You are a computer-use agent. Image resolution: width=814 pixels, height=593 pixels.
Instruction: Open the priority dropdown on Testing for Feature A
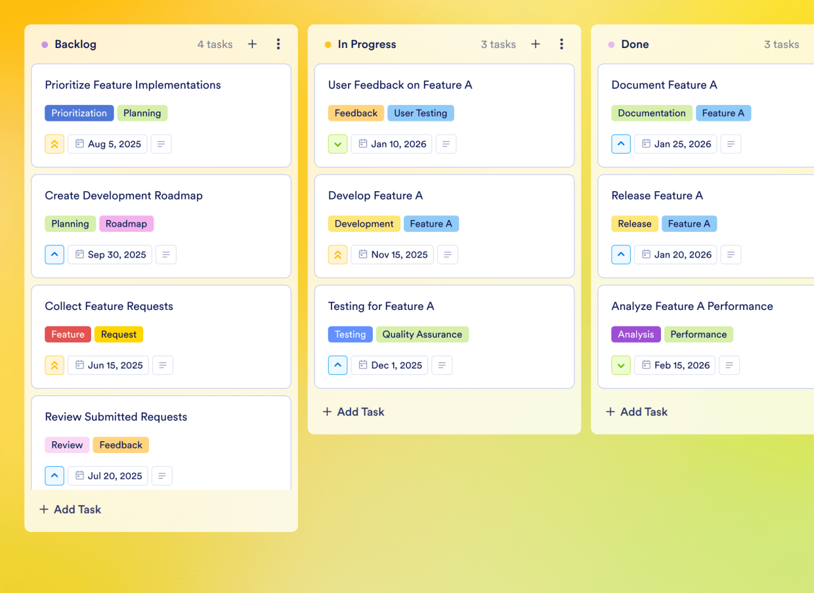[337, 365]
